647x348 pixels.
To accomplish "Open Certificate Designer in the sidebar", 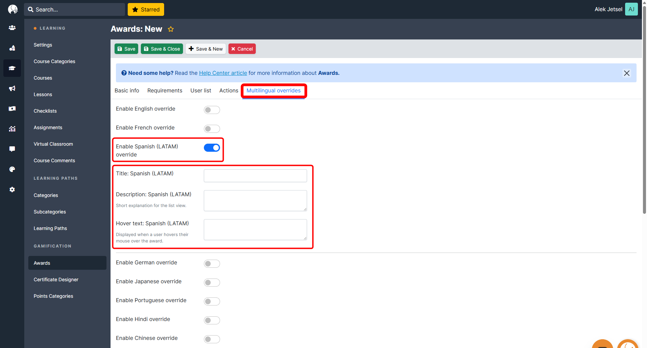I will pos(56,280).
